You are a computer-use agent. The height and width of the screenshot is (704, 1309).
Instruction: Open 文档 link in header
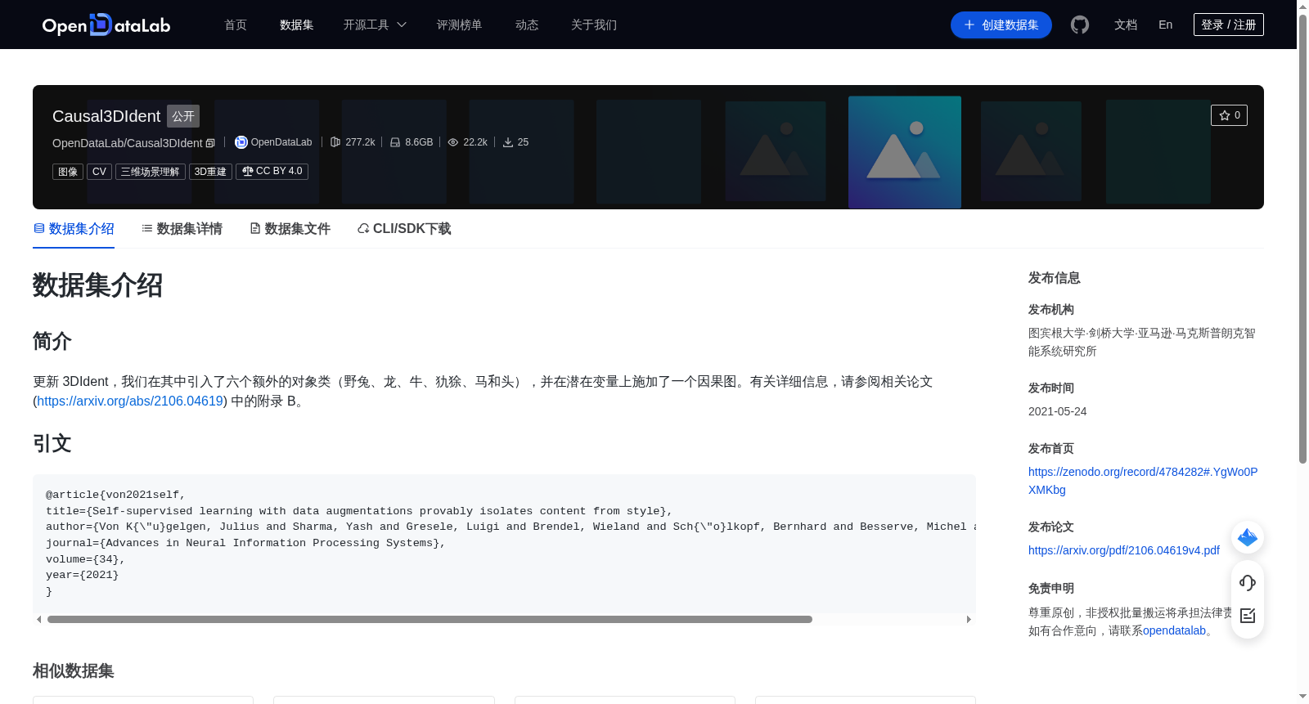click(1126, 25)
